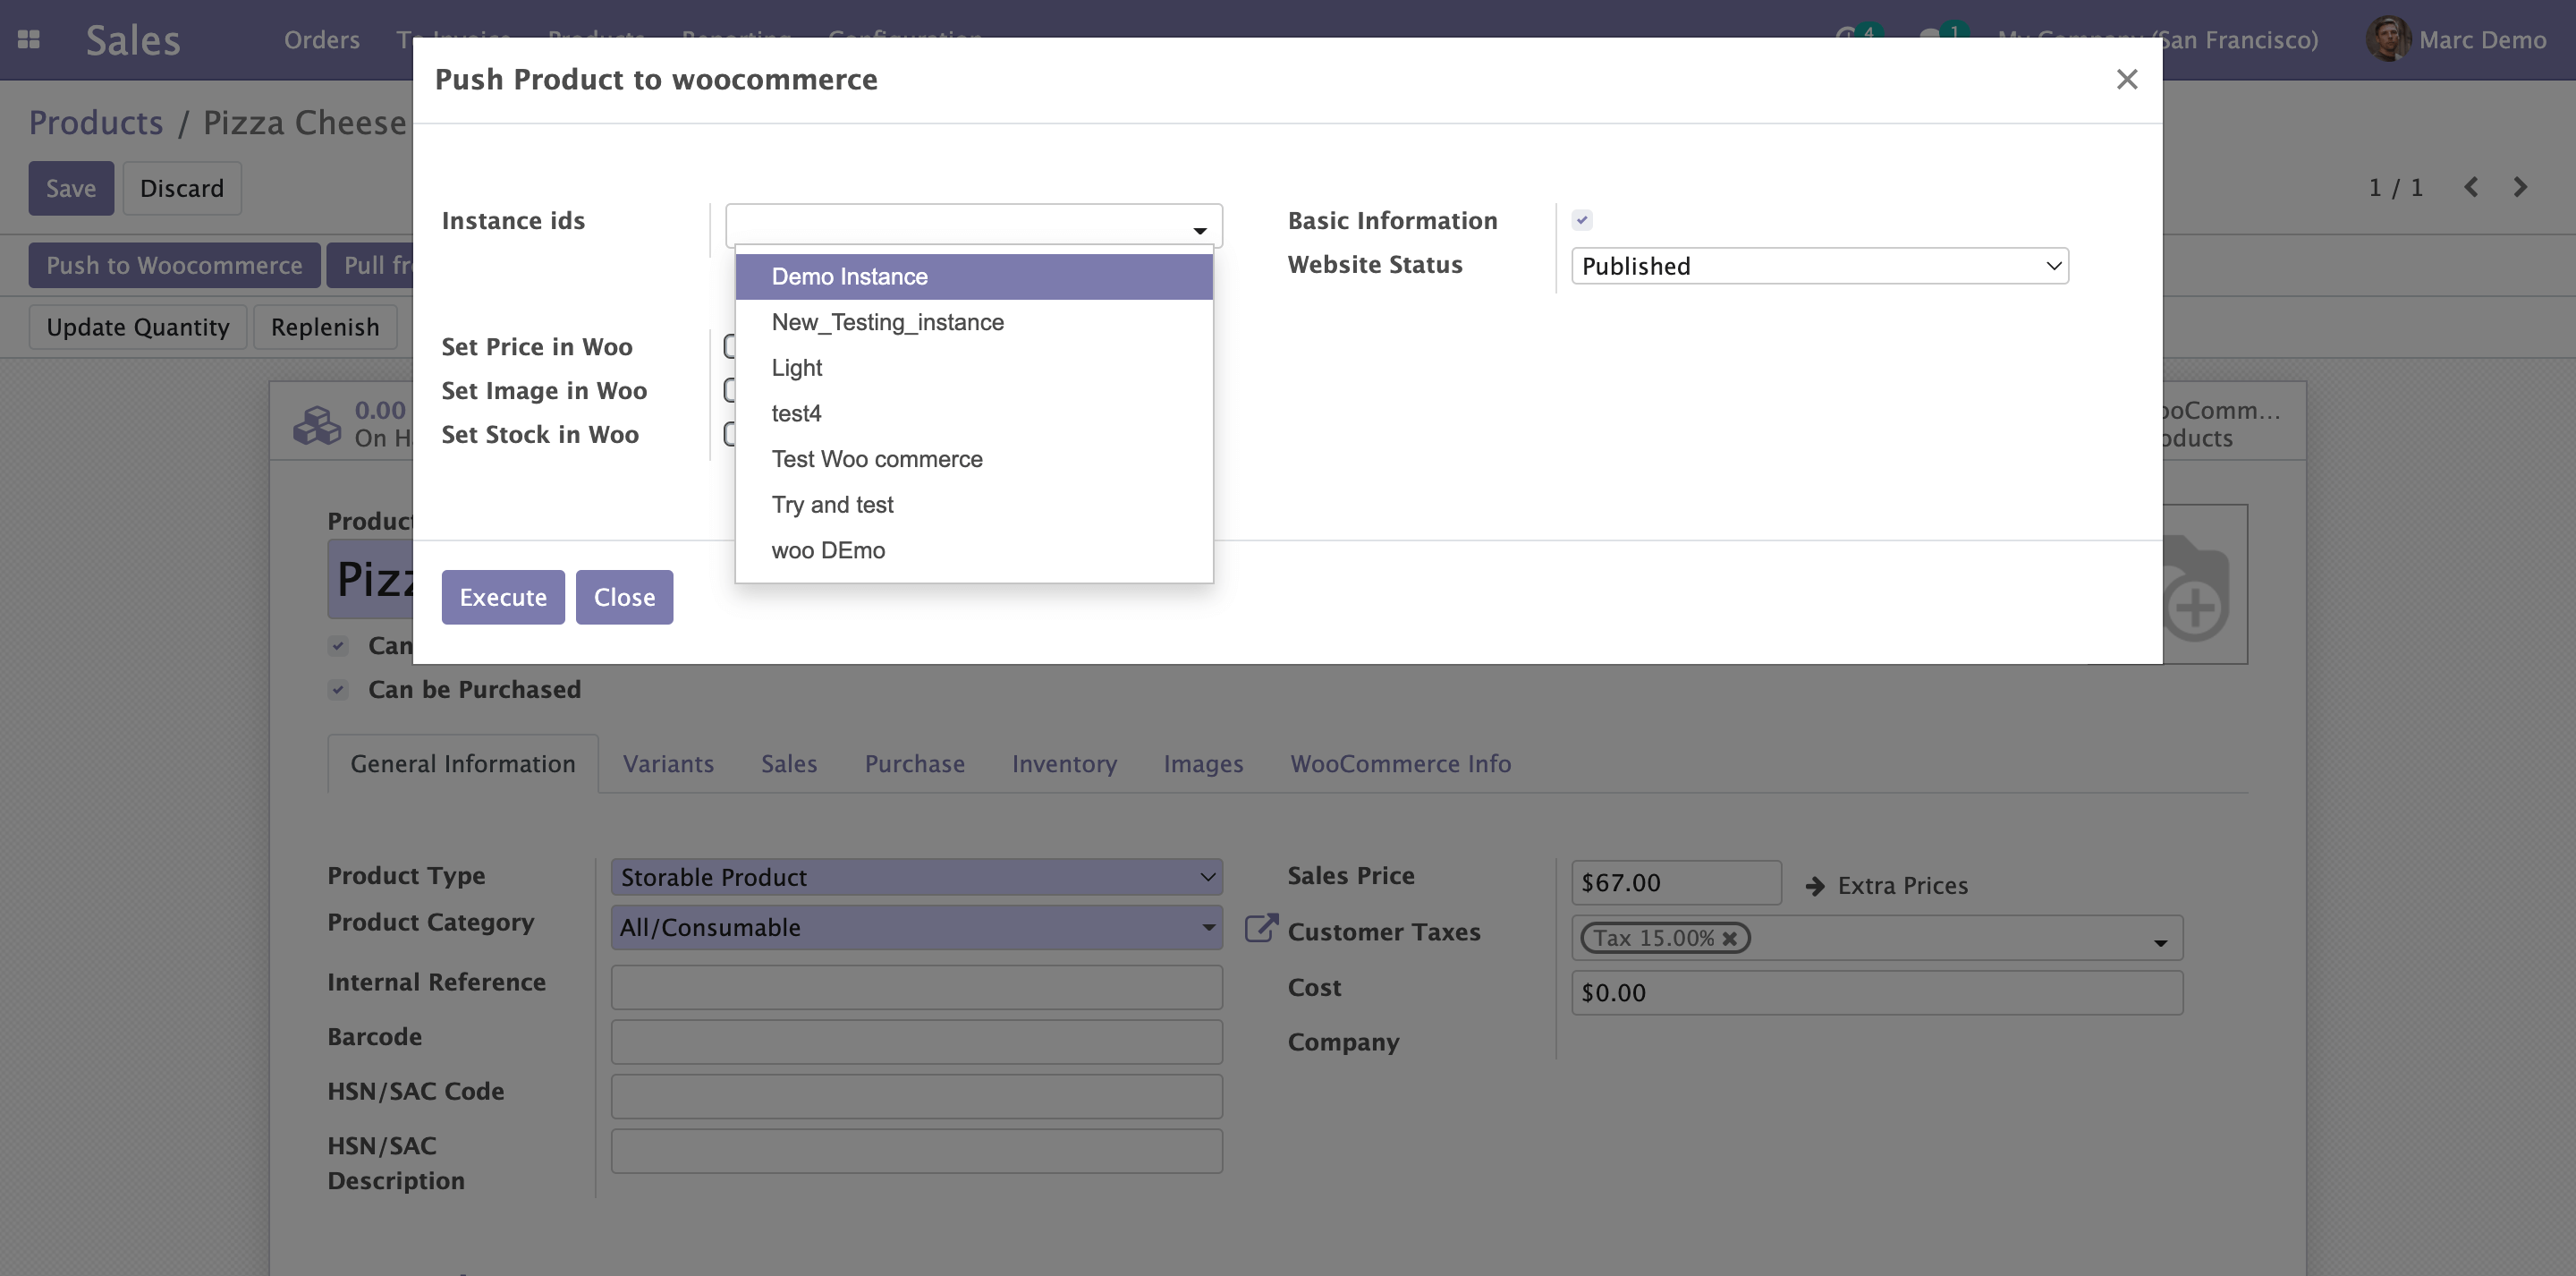Choose woo DEmo option in list

point(828,550)
